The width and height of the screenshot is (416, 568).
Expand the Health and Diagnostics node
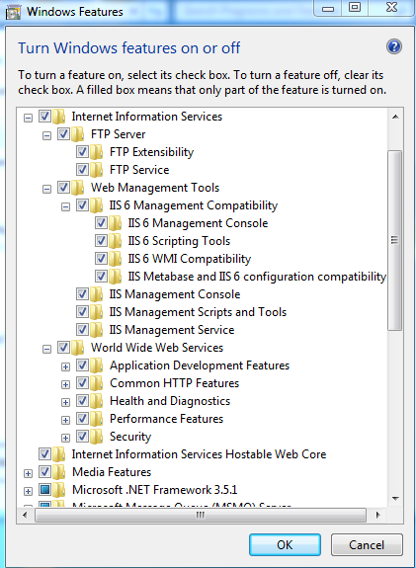click(x=65, y=402)
